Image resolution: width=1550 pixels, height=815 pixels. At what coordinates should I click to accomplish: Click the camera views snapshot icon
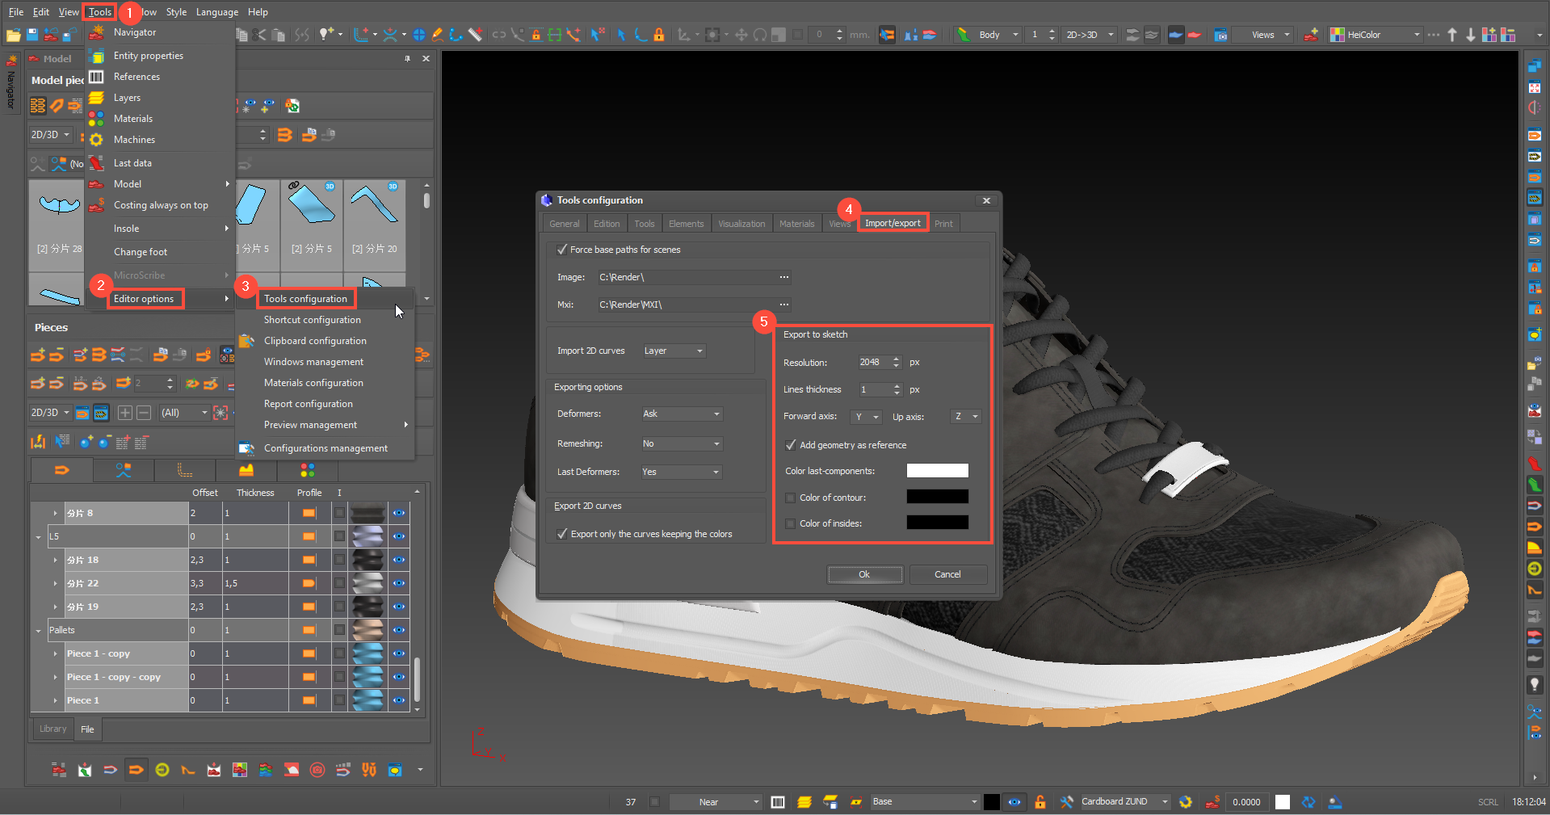tap(1220, 35)
